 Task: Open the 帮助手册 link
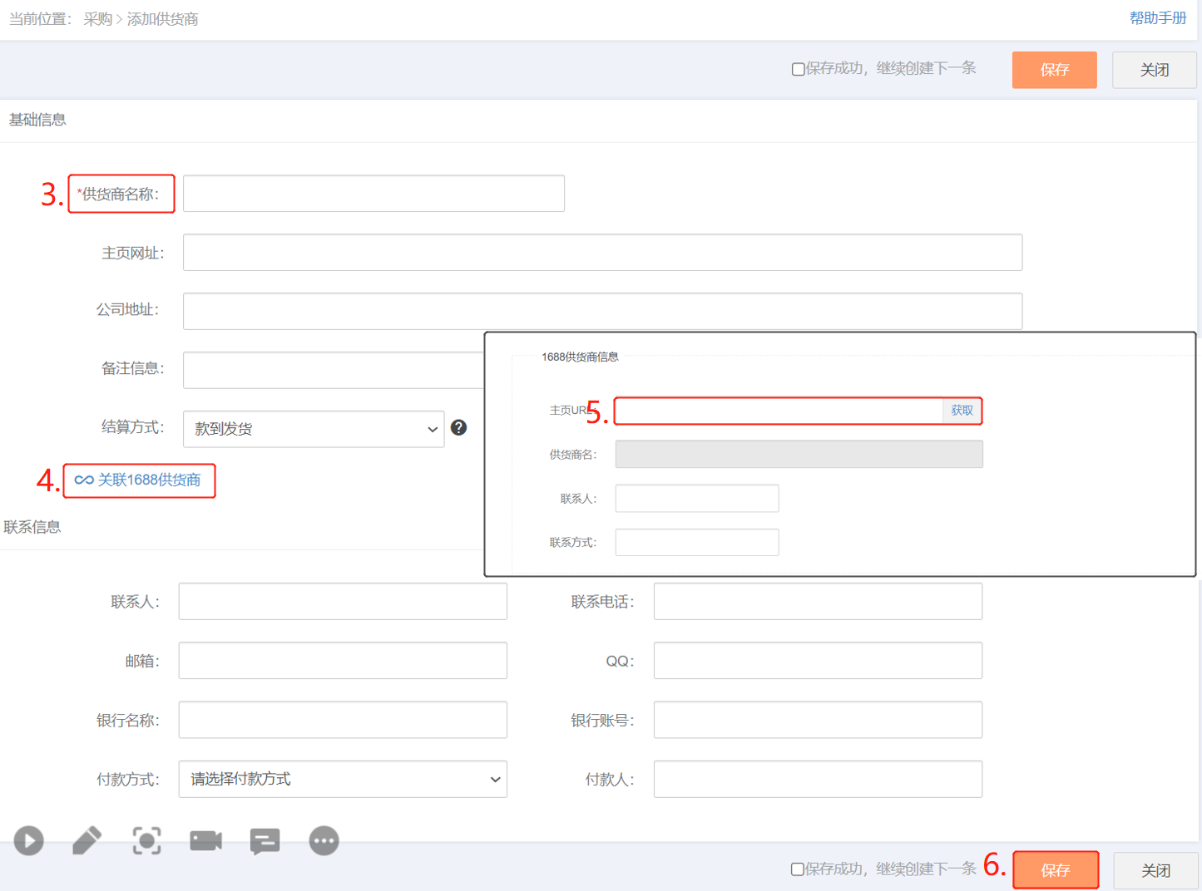click(1158, 18)
